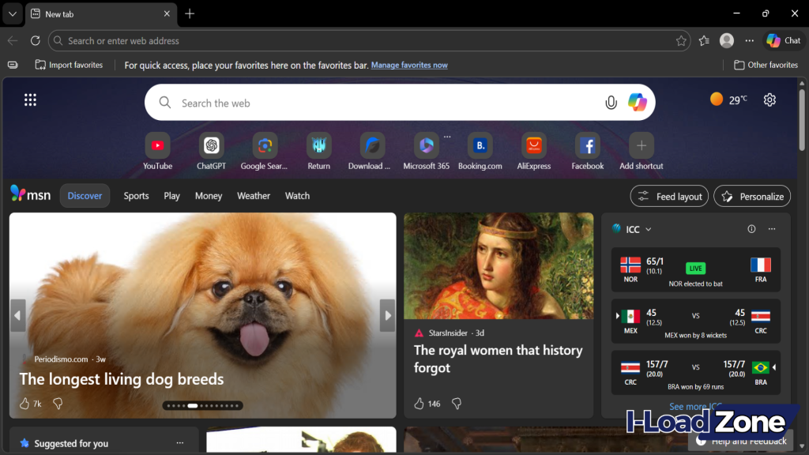Dislike the royal women article
The image size is (809, 455).
(457, 404)
